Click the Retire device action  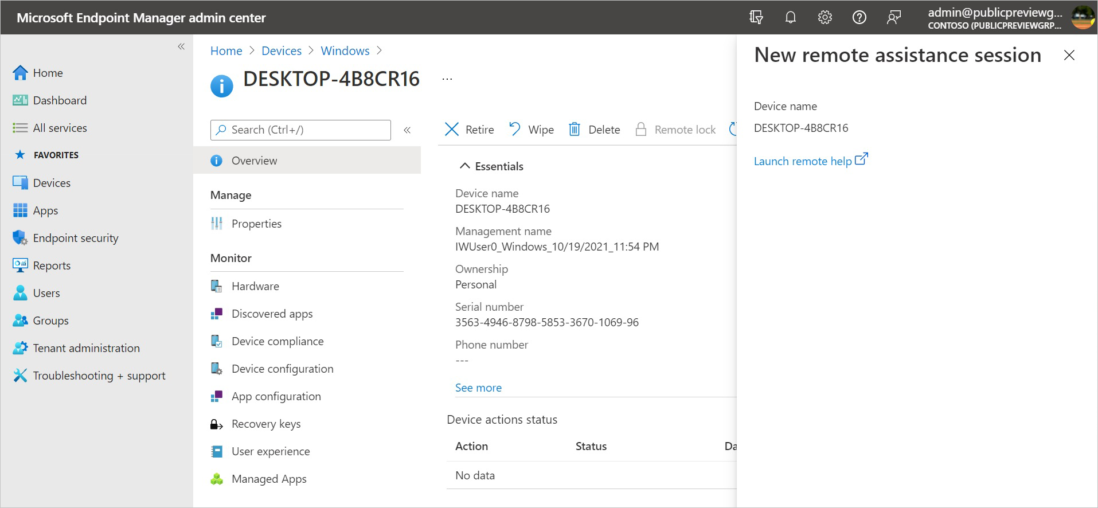[470, 130]
